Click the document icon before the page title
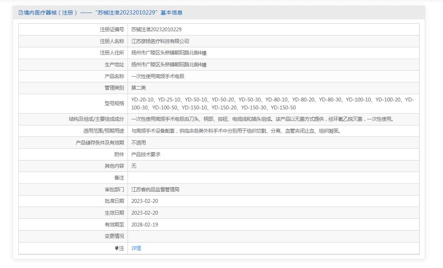This screenshot has height=268, width=443. pos(21,13)
